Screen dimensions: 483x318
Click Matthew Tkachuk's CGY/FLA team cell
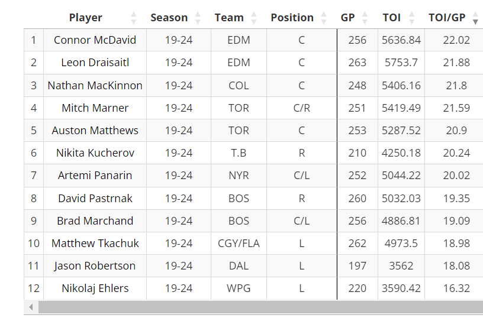[239, 244]
